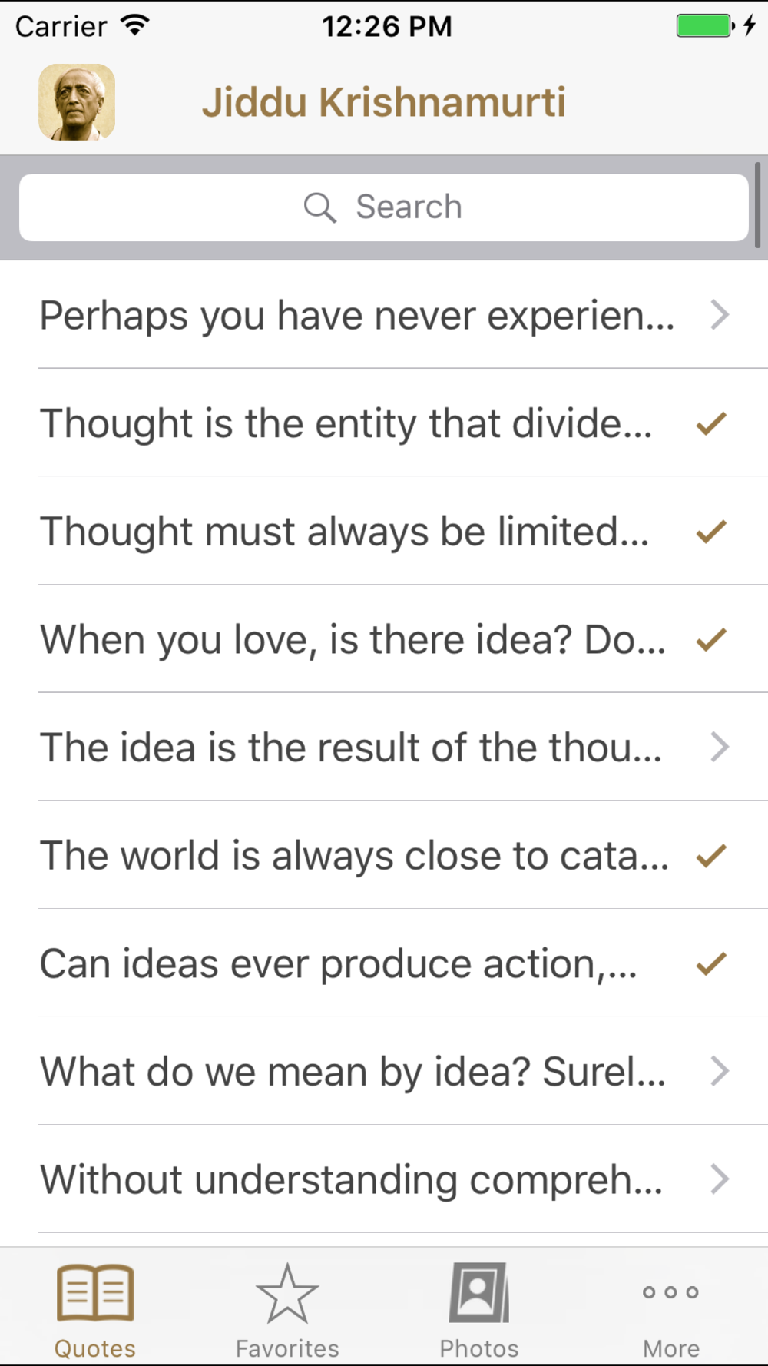Expand chevron on "Perhaps you have never" quote
The height and width of the screenshot is (1366, 768).
(720, 315)
